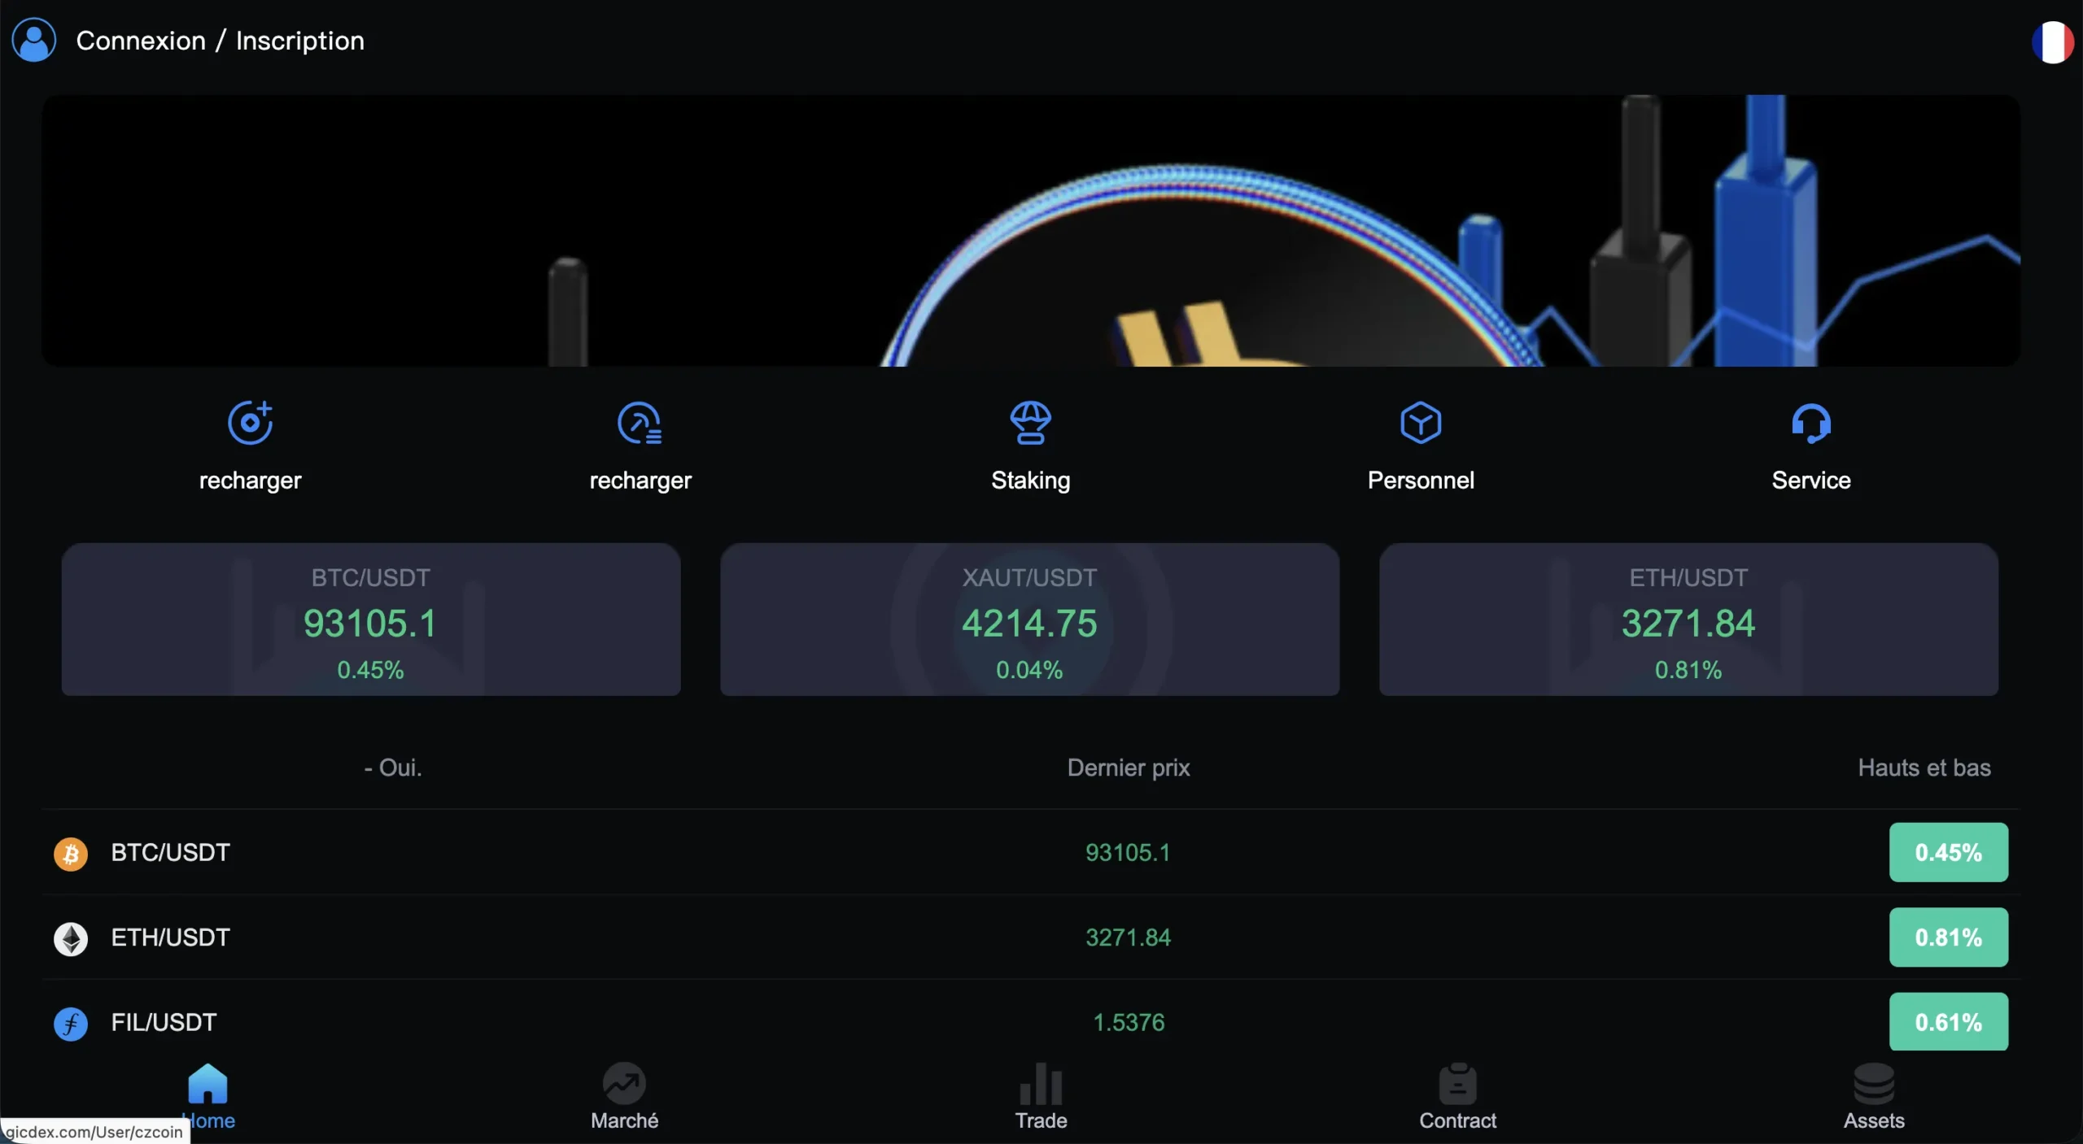The image size is (2083, 1144).
Task: Click the second recharger gauge icon
Action: [640, 423]
